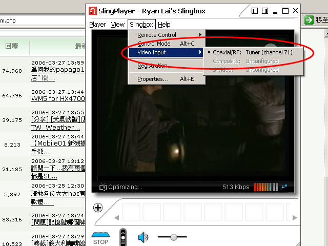Adjust the volume slider knob

(x=173, y=237)
